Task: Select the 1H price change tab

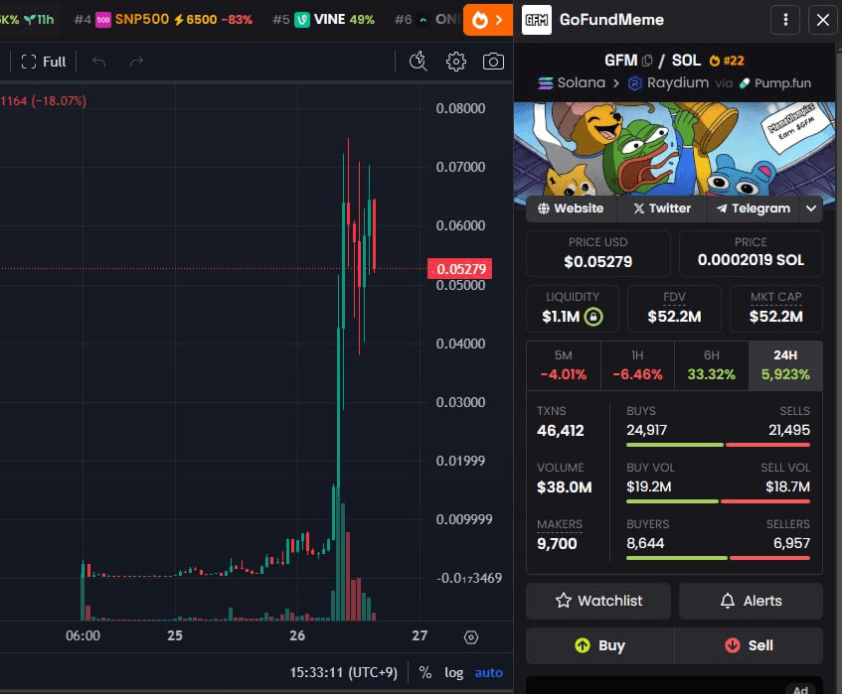Action: (637, 365)
